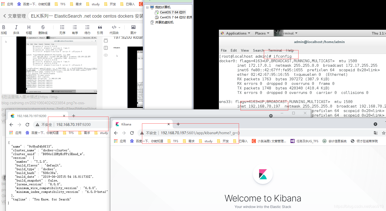Click the 不安全 warning in 9200 window
This screenshot has width=386, height=211.
pos(44,125)
